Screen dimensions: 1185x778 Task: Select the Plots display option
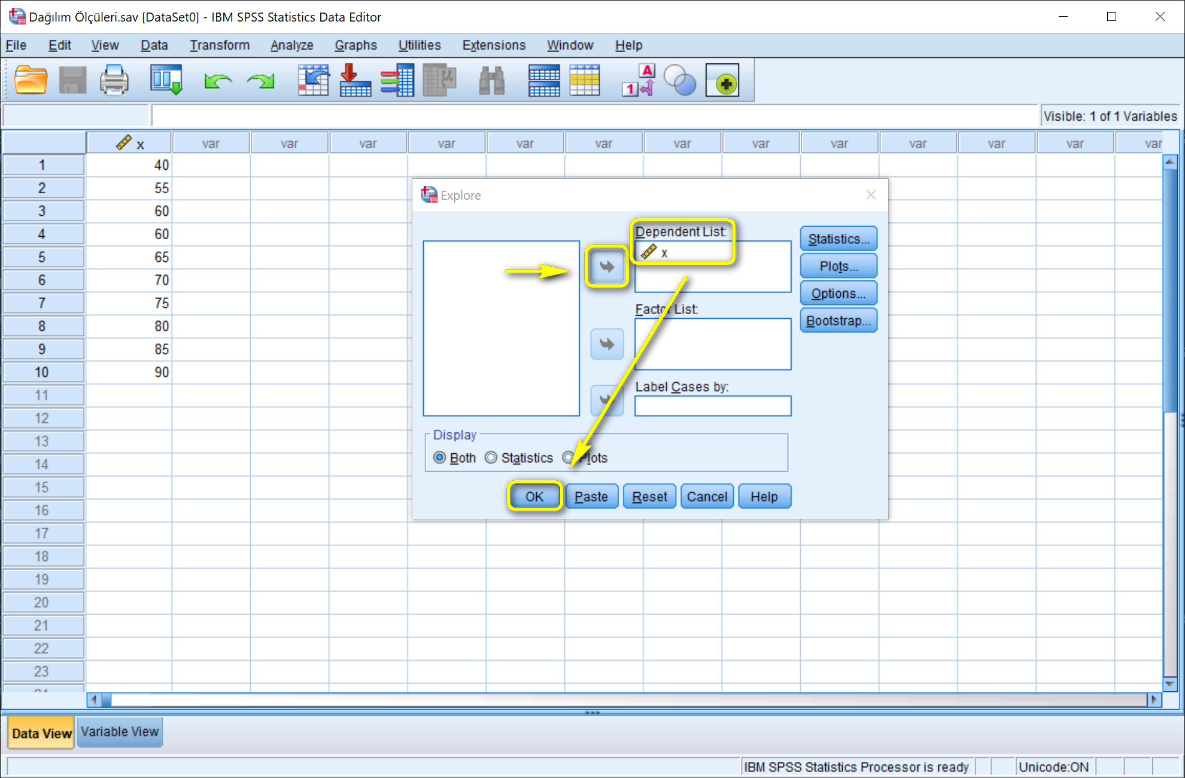[x=568, y=457]
